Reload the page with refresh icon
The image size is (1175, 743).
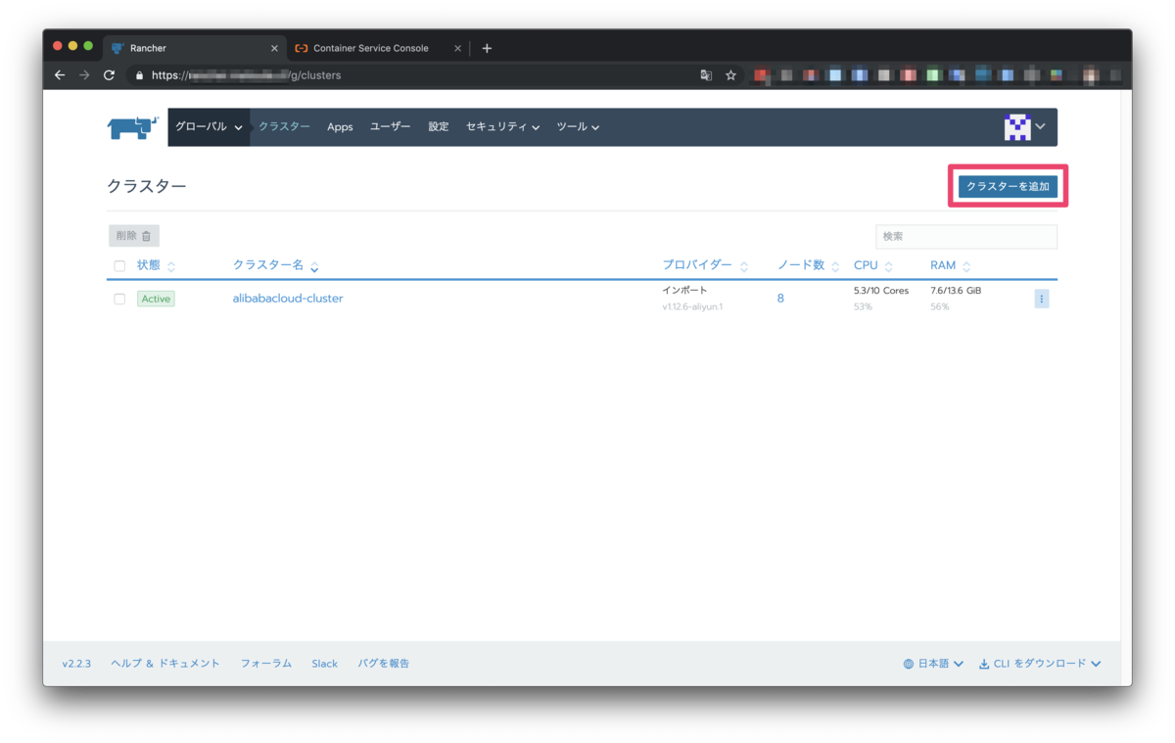109,75
